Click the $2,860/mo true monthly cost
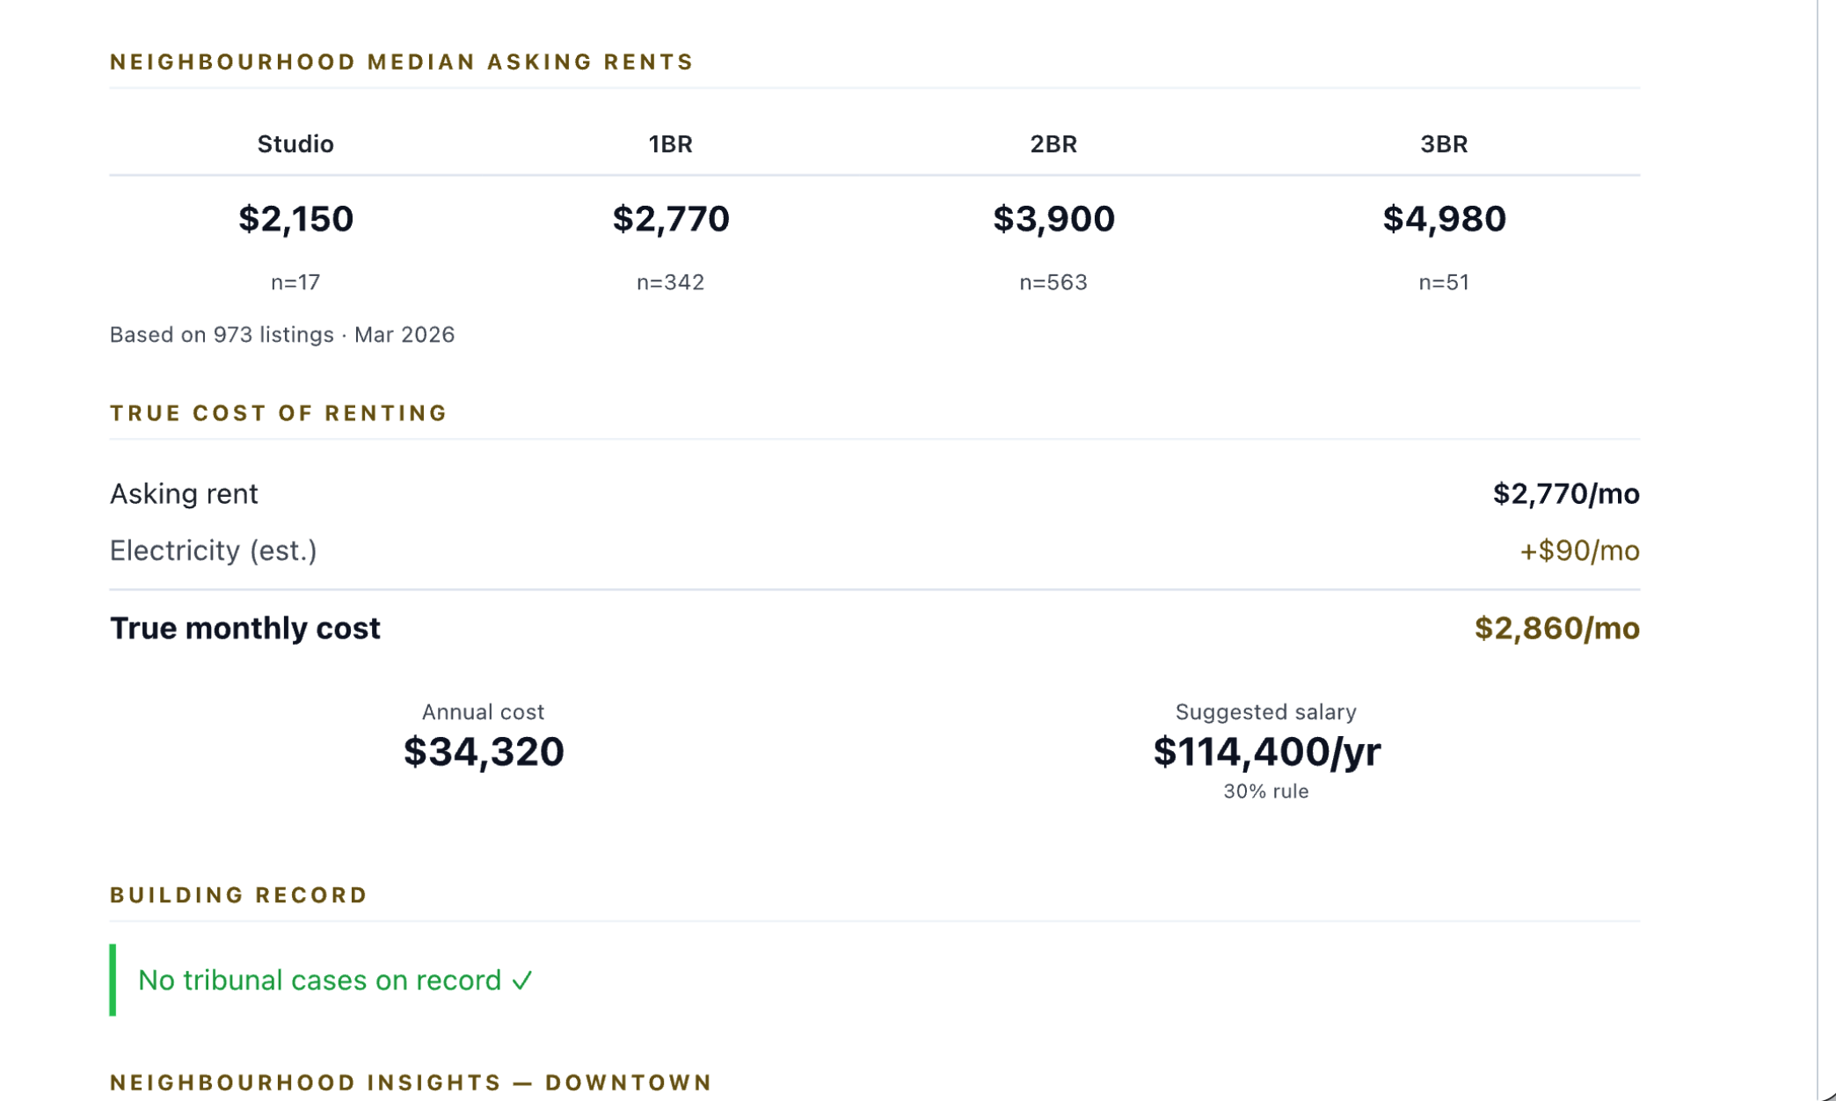Screen dimensions: 1836x1101 coord(1556,628)
